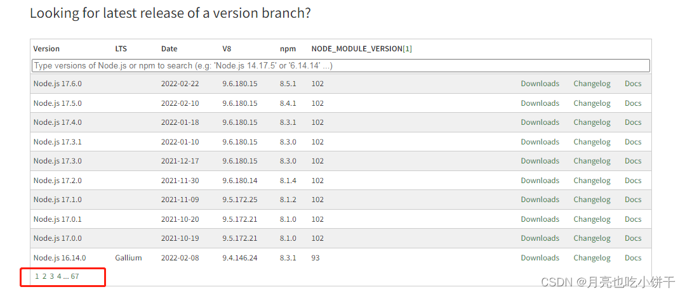The image size is (685, 294).
Task: Click the version search input field
Action: pyautogui.click(x=341, y=66)
